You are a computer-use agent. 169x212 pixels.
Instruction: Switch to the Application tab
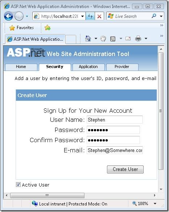coord(88,67)
